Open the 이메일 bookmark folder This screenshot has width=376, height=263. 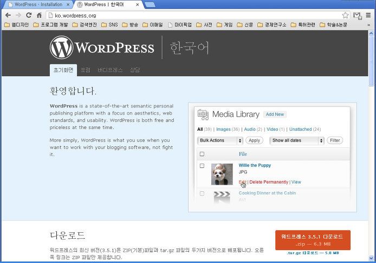[x=152, y=25]
